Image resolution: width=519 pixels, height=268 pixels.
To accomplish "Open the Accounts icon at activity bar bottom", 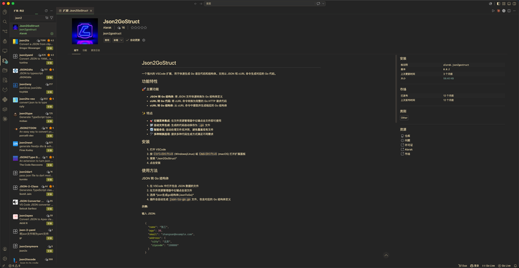I will click(x=5, y=249).
